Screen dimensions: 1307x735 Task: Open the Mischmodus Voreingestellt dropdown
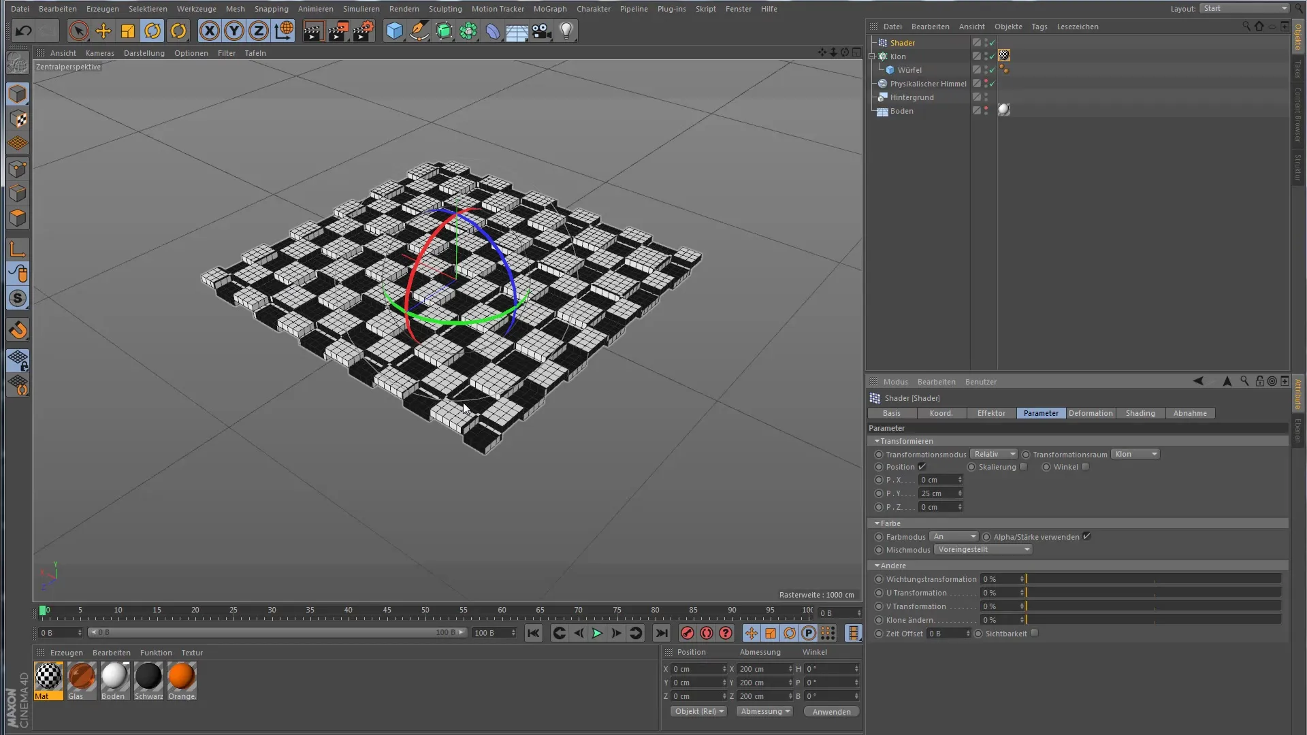tap(983, 549)
